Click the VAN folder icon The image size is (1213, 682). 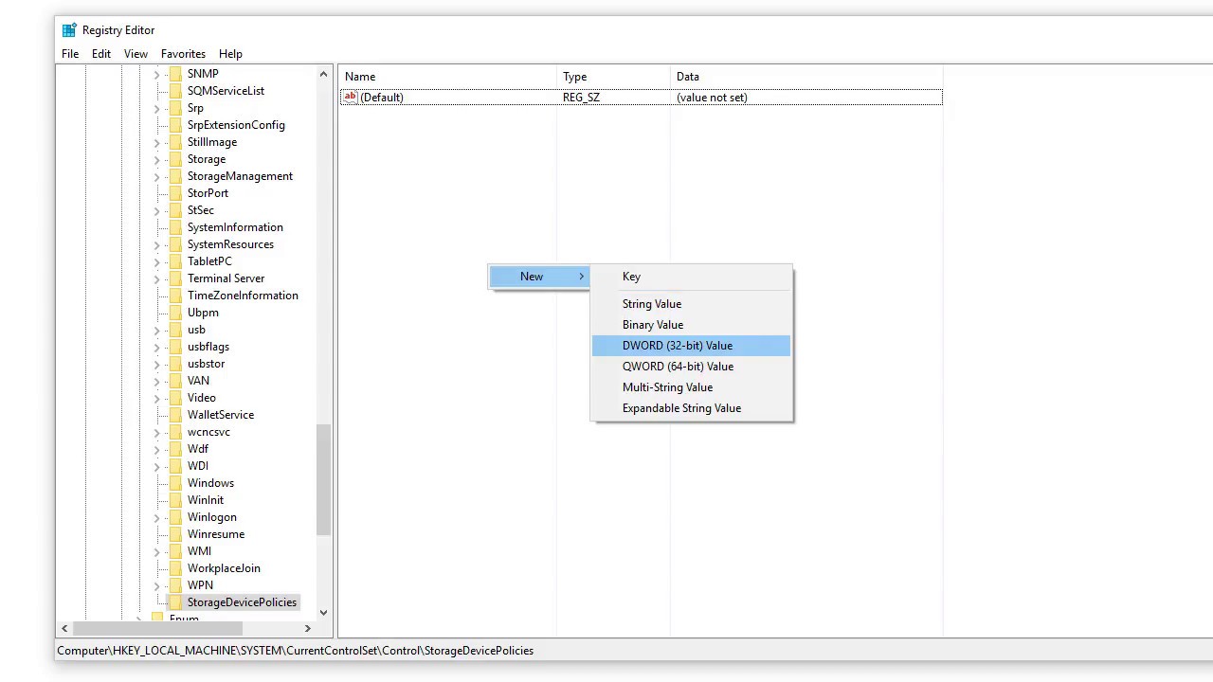coord(175,381)
